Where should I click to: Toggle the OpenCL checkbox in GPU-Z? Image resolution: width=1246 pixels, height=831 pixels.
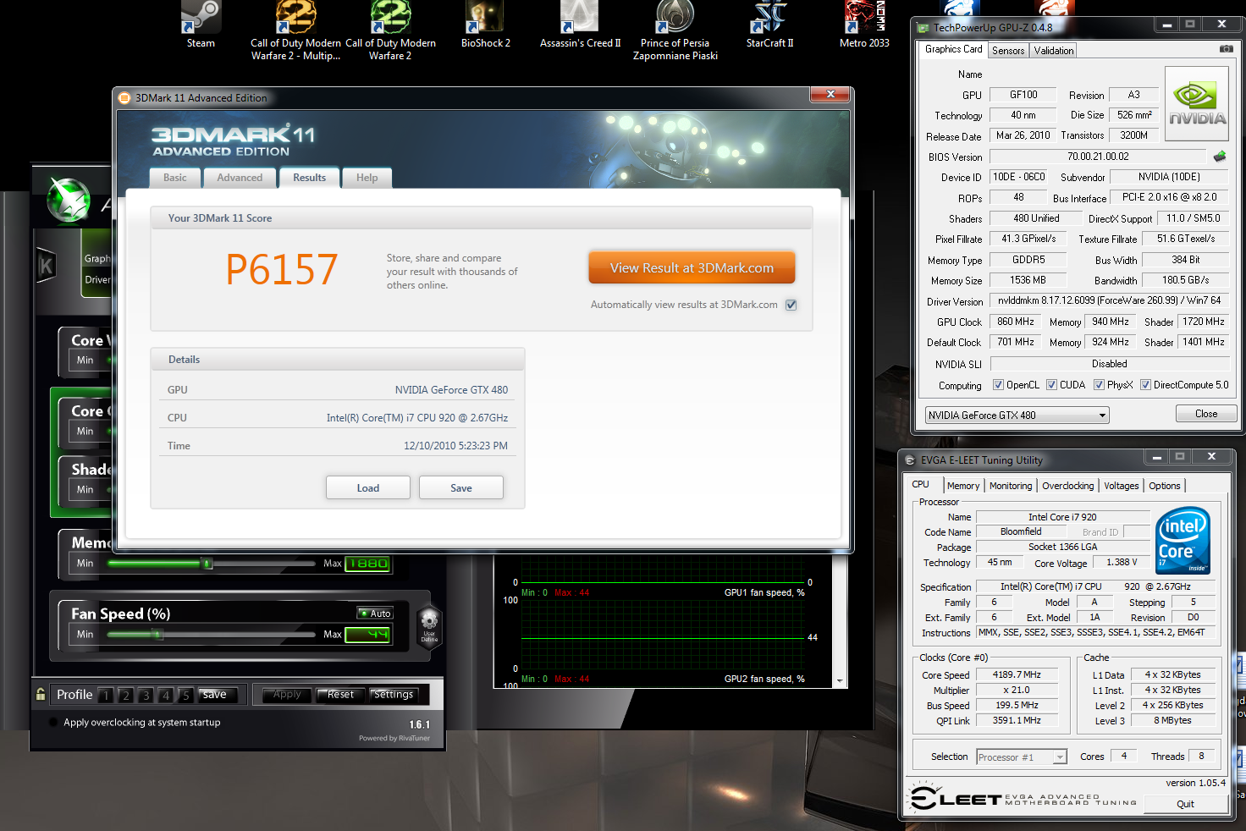point(998,385)
